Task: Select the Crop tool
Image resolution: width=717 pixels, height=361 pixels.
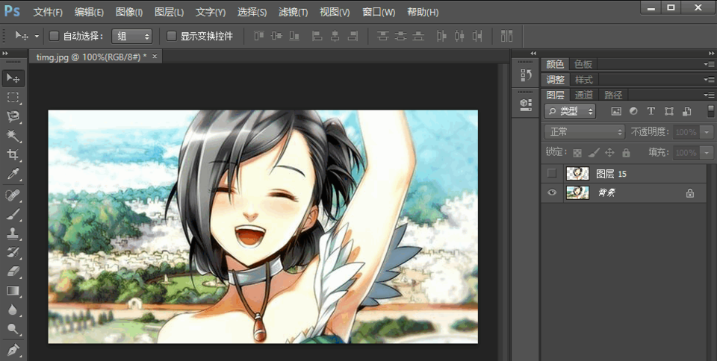Action: tap(13, 155)
